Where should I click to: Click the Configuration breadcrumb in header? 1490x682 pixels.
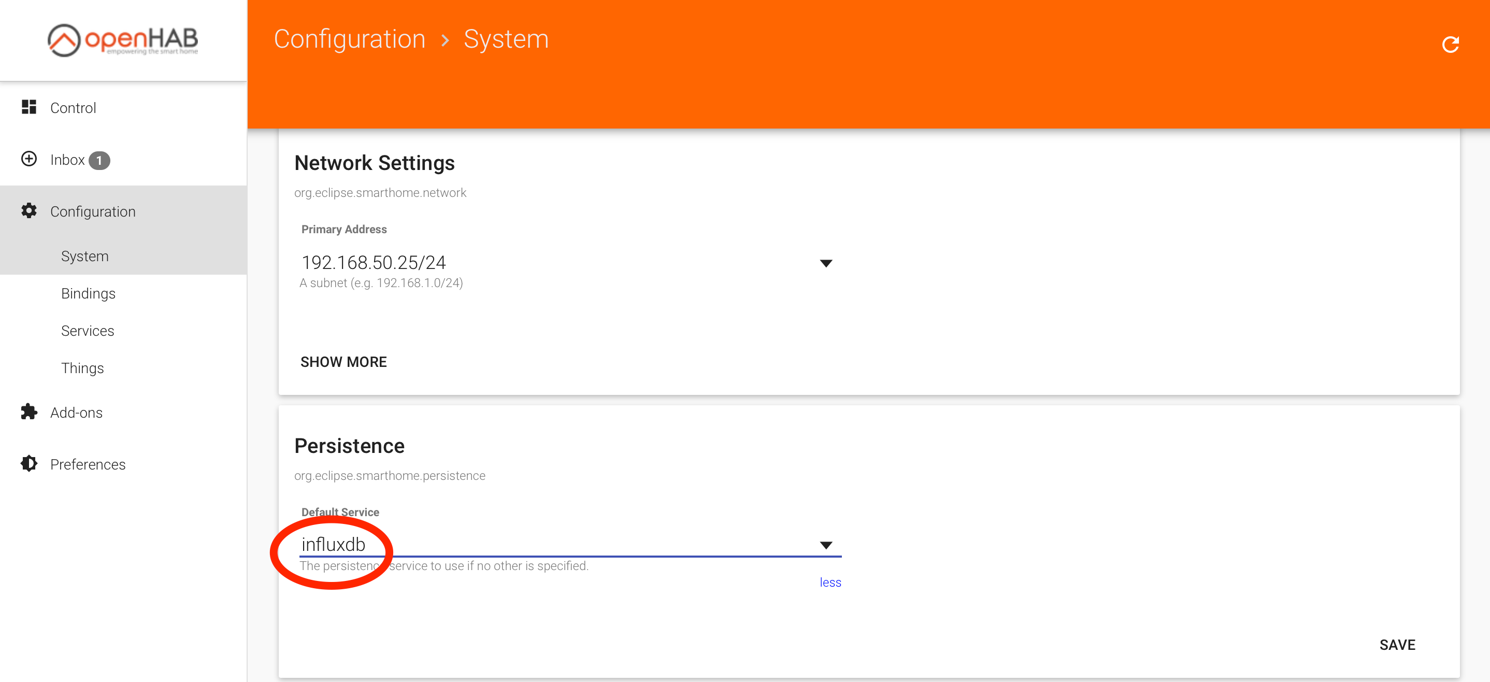click(x=349, y=39)
